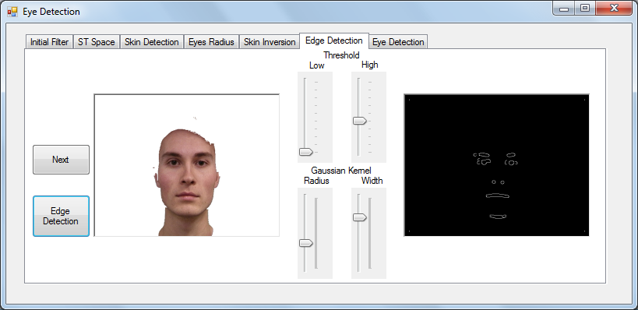Click the black edge detection result image
Image resolution: width=638 pixels, height=310 pixels.
(496, 165)
